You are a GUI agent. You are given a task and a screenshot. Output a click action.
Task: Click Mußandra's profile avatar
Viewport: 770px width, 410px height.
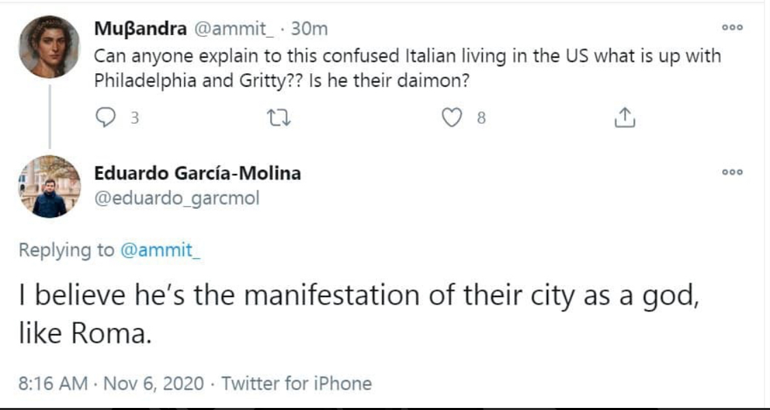(x=48, y=46)
